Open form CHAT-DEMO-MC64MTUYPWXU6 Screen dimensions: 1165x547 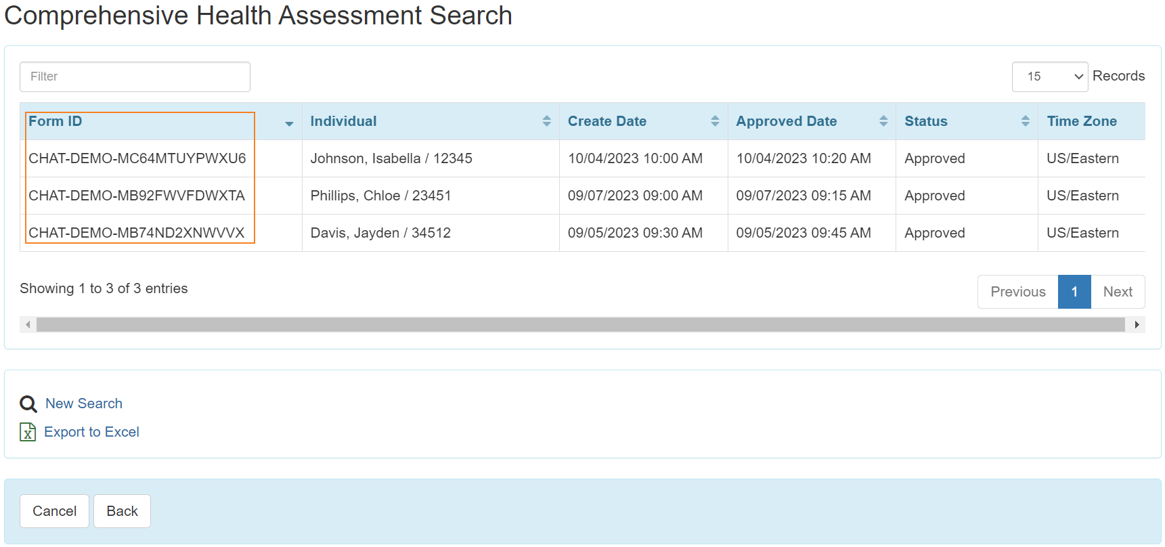[x=137, y=158]
